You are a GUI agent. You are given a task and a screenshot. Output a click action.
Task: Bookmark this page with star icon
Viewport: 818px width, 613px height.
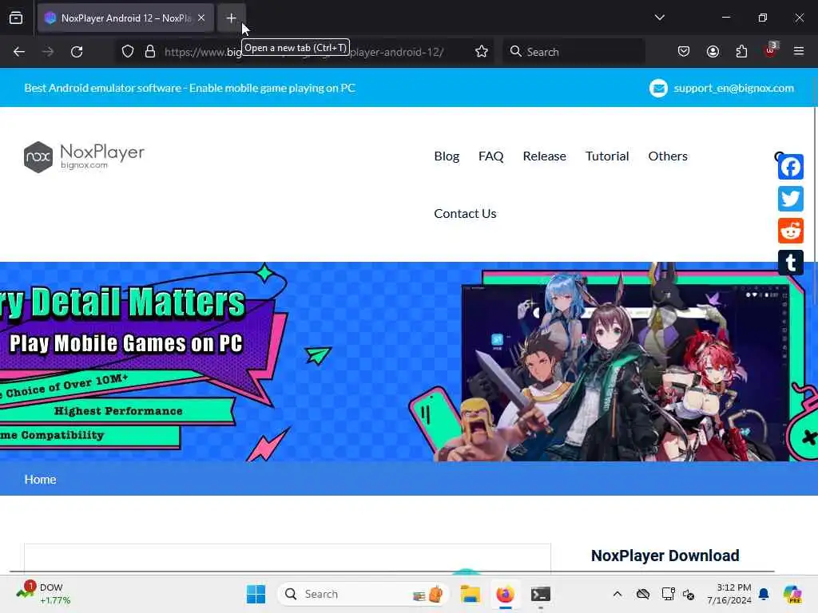(x=482, y=52)
